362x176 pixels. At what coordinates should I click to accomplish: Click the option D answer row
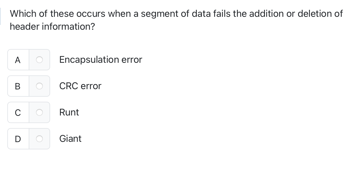29,139
